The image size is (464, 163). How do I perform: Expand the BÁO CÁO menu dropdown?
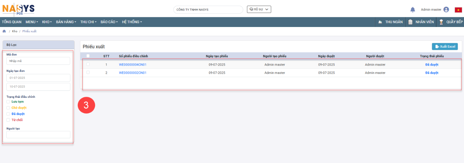pos(109,22)
